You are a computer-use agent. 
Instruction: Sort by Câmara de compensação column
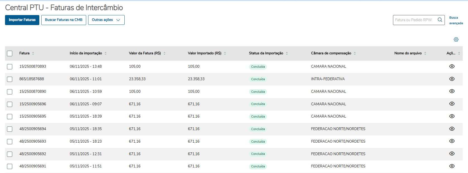[355, 53]
